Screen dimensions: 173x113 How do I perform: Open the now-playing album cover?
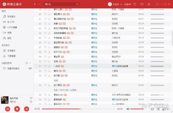(5, 100)
